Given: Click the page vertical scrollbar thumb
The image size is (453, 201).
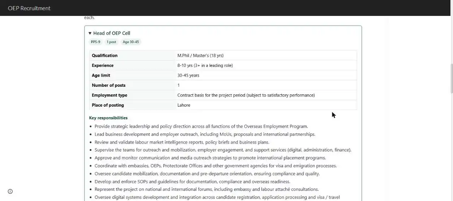Looking at the screenshot, I should point(451,78).
